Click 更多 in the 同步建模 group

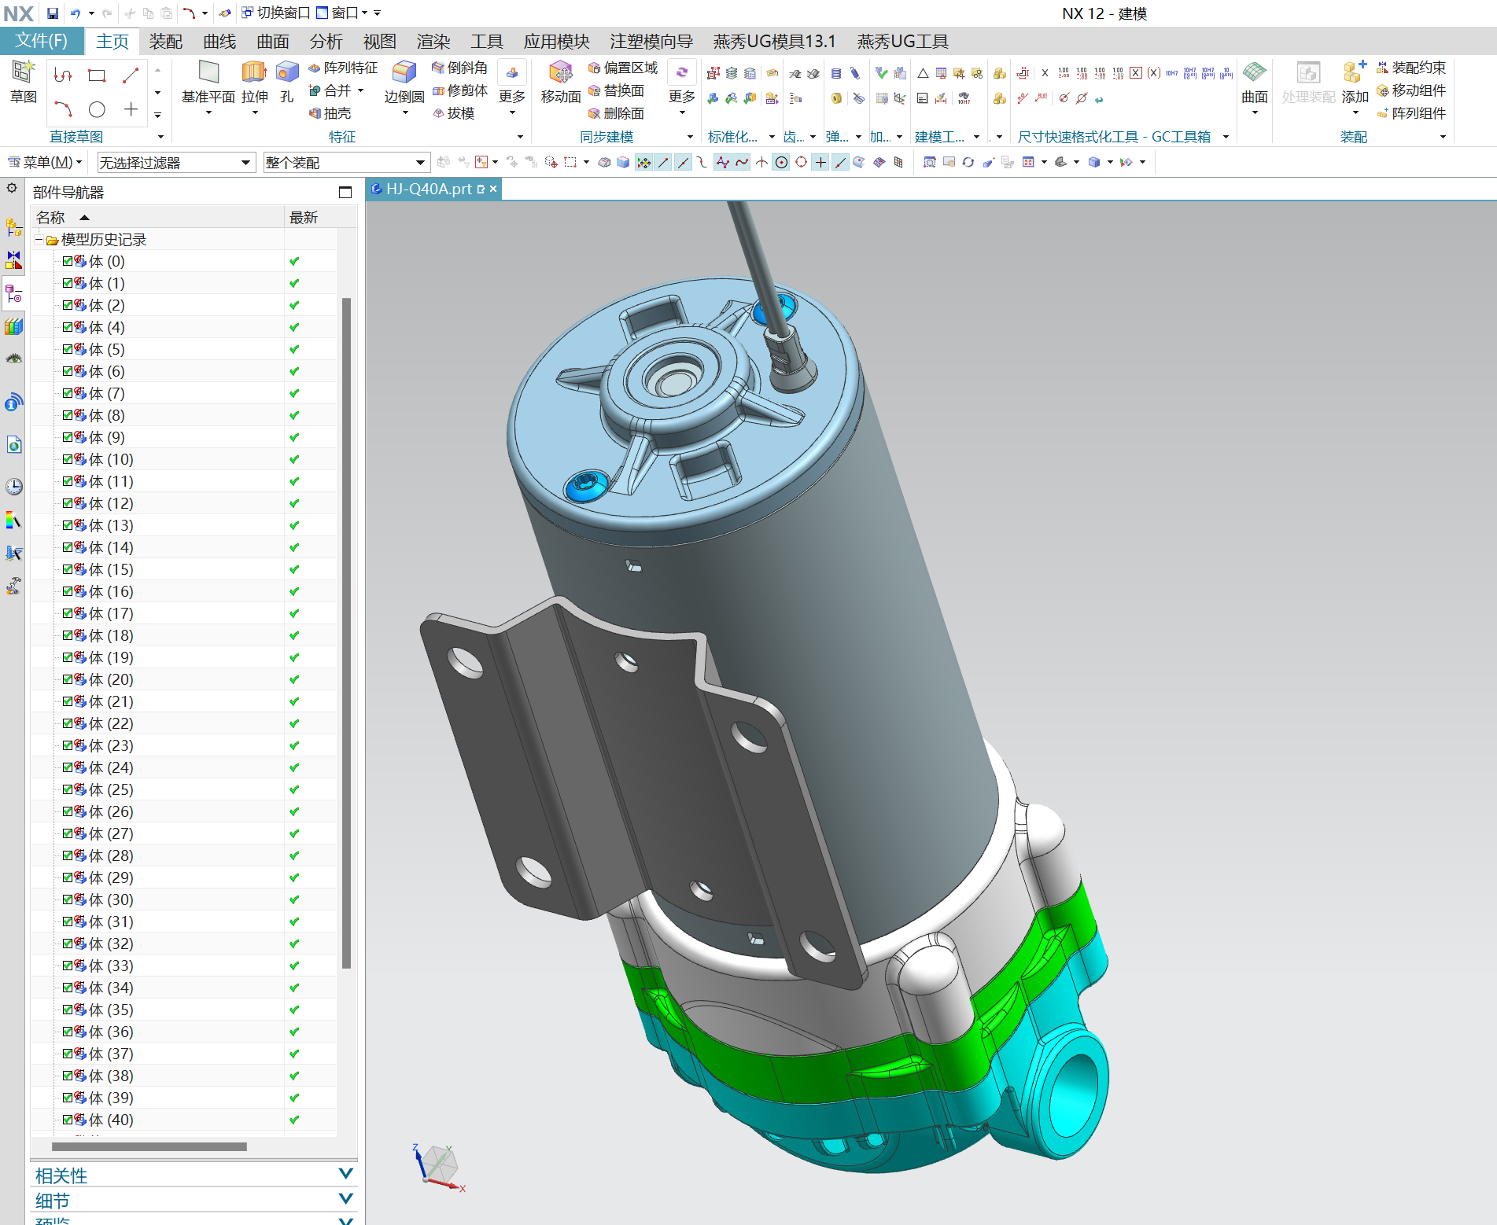click(x=682, y=88)
